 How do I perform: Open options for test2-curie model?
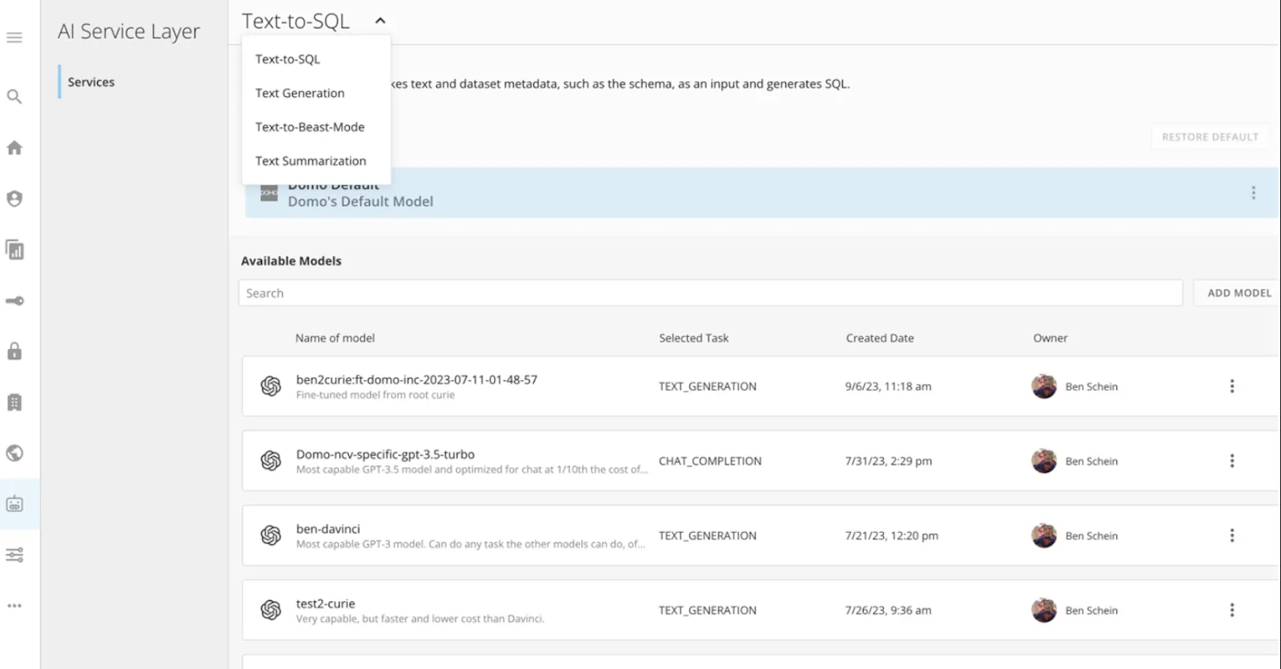tap(1231, 610)
